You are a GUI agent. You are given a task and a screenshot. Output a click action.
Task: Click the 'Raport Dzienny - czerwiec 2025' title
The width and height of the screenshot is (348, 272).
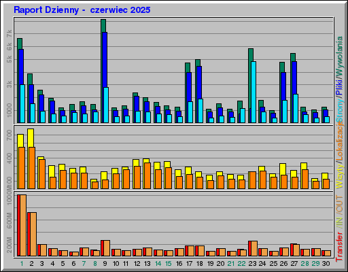(82, 10)
